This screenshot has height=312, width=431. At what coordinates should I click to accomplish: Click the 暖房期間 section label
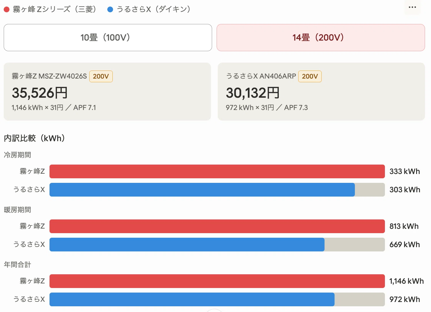pos(17,210)
